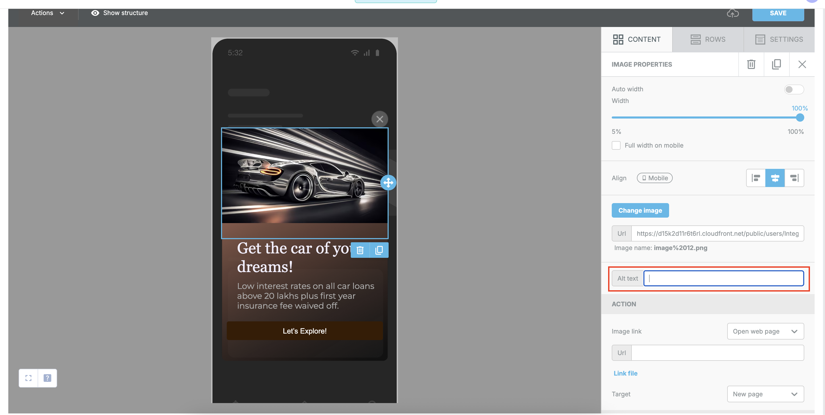The width and height of the screenshot is (825, 415).
Task: Align image to the left
Action: (x=756, y=178)
